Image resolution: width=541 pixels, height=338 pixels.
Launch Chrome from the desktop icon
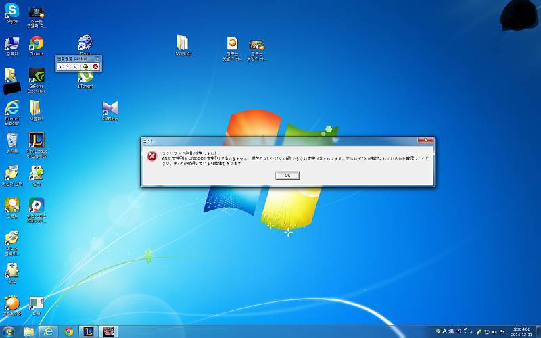(37, 44)
